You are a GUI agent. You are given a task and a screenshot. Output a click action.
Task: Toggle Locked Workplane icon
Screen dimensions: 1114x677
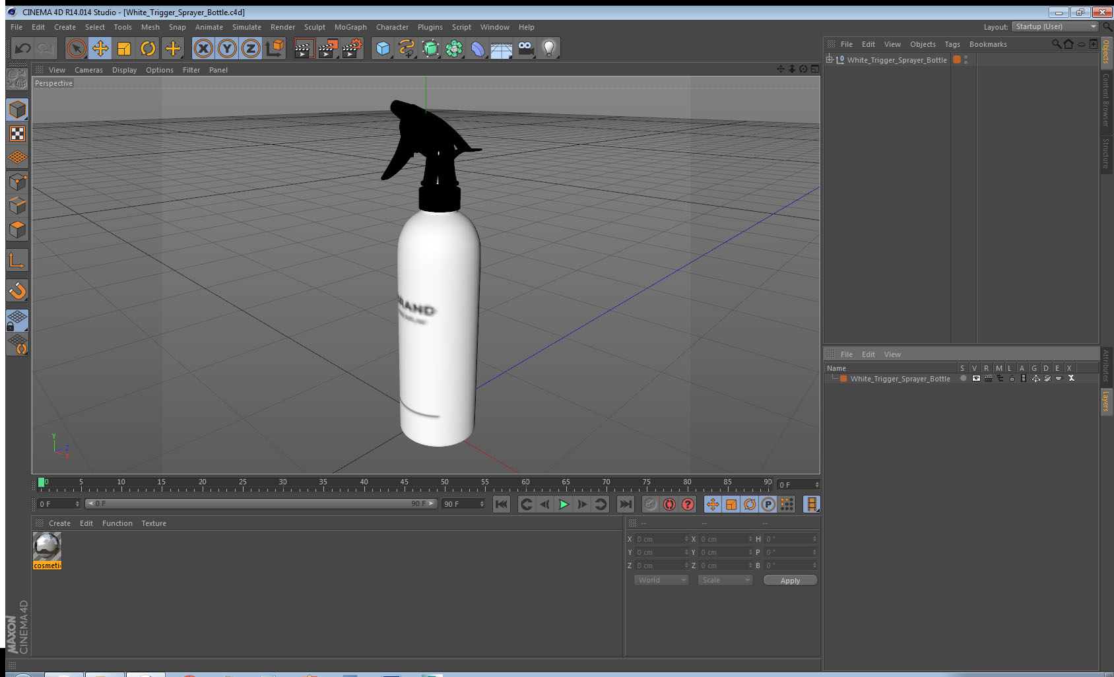coord(17,321)
